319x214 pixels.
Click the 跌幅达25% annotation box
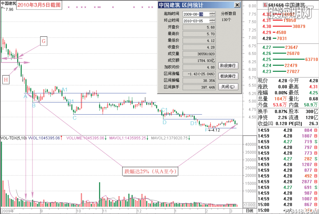pyautogui.click(x=150, y=171)
